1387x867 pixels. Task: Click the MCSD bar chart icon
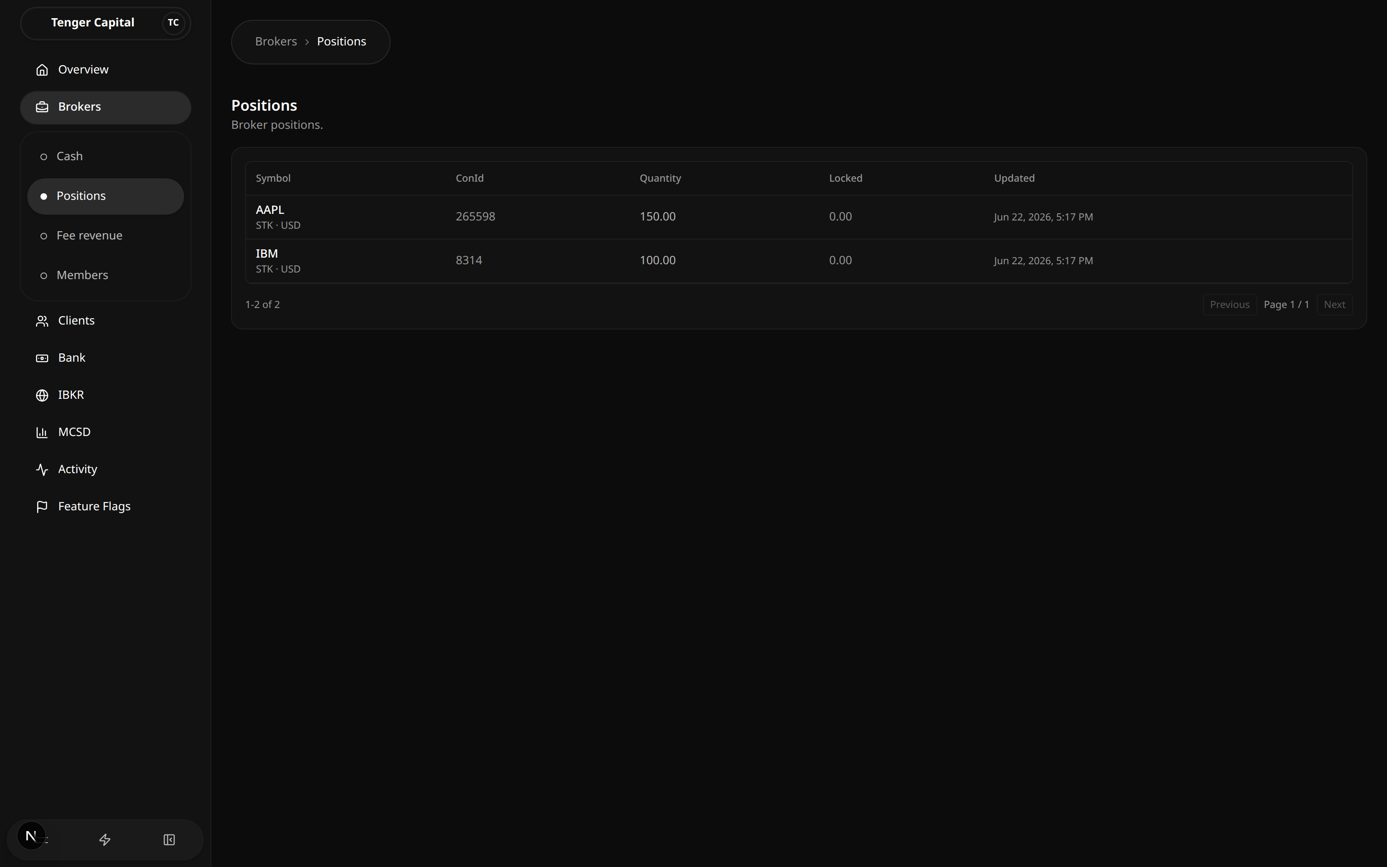[x=42, y=432]
